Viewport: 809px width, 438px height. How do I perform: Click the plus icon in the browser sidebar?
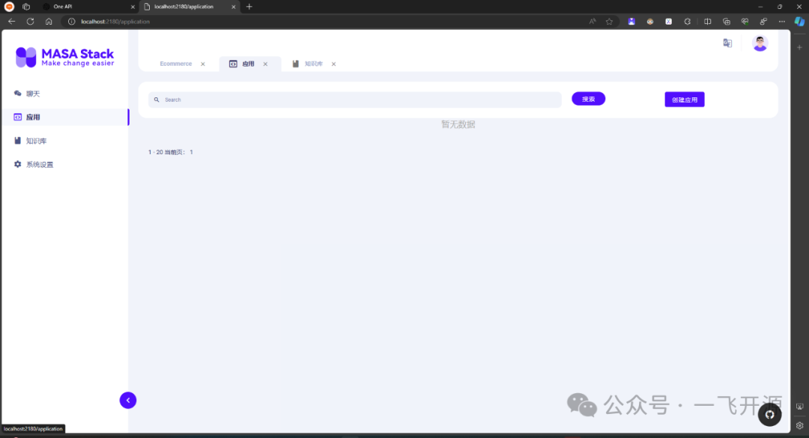click(800, 47)
